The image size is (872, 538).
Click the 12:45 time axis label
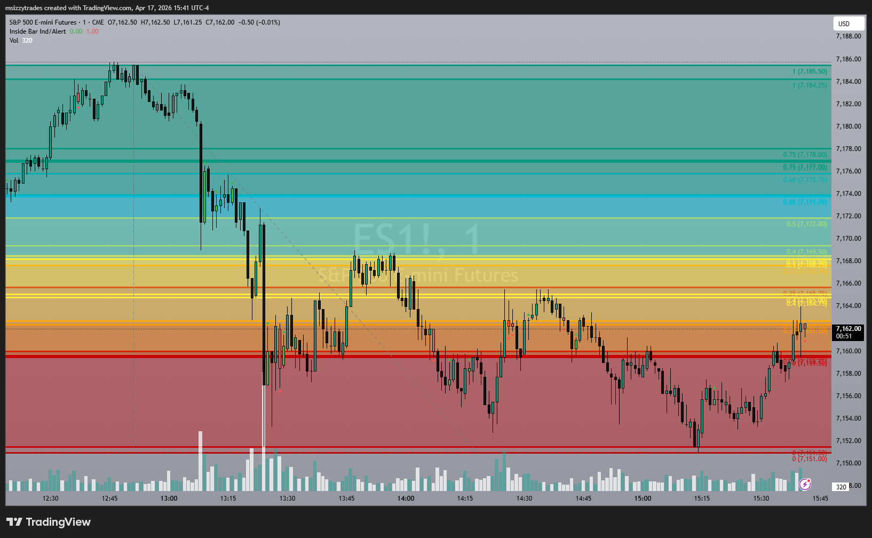109,499
